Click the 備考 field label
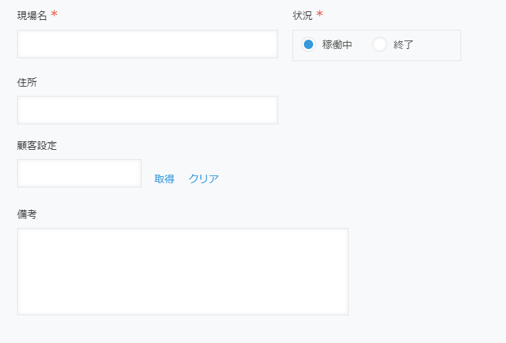506x343 pixels. pos(27,214)
